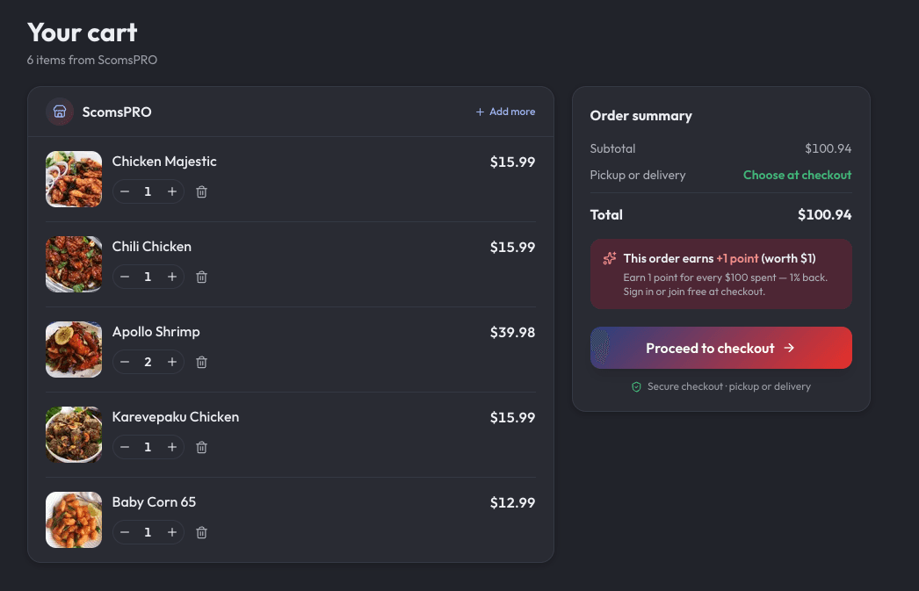Viewport: 919px width, 591px height.
Task: Open the Baby Corn 65 thumbnail image
Action: pos(74,520)
